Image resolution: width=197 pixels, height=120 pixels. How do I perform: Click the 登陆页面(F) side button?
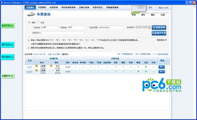tap(8, 26)
